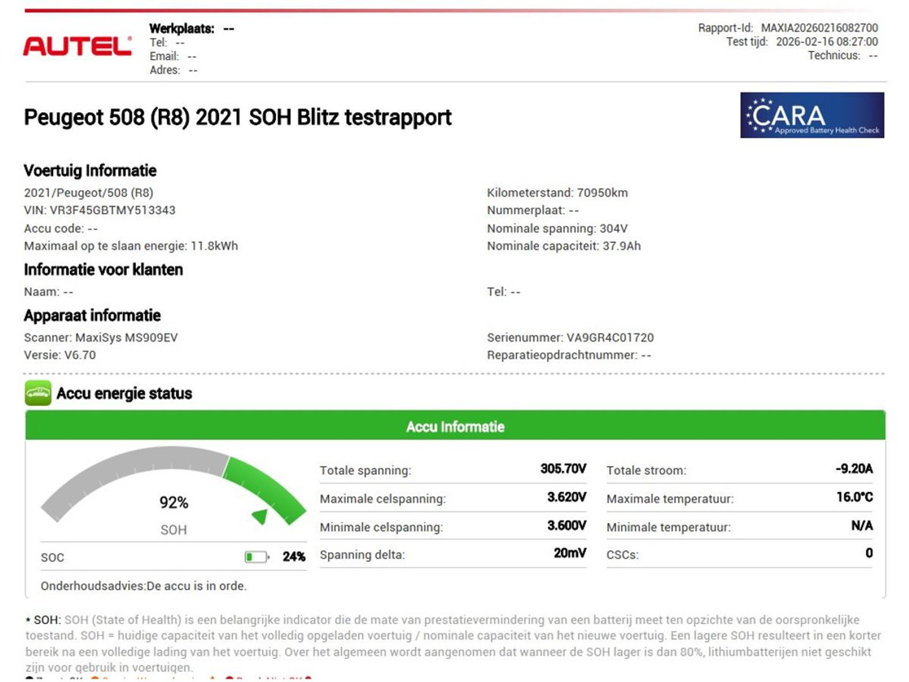This screenshot has width=909, height=682.
Task: Click the SOC battery level icon
Action: pos(255,557)
